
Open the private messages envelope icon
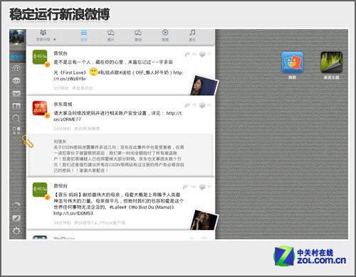point(16,94)
